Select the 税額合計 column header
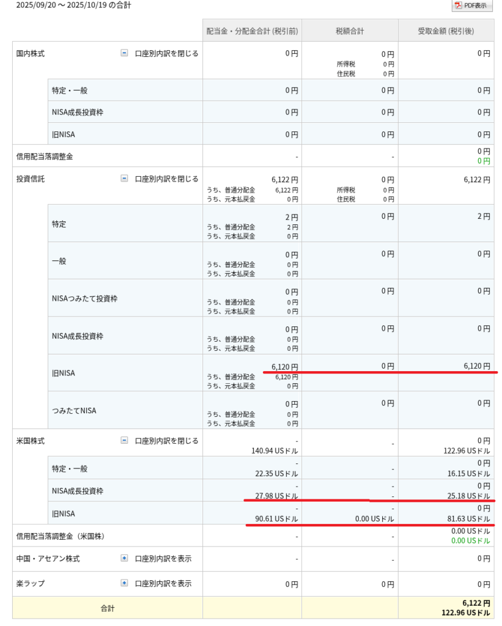This screenshot has height=626, width=502. [350, 29]
